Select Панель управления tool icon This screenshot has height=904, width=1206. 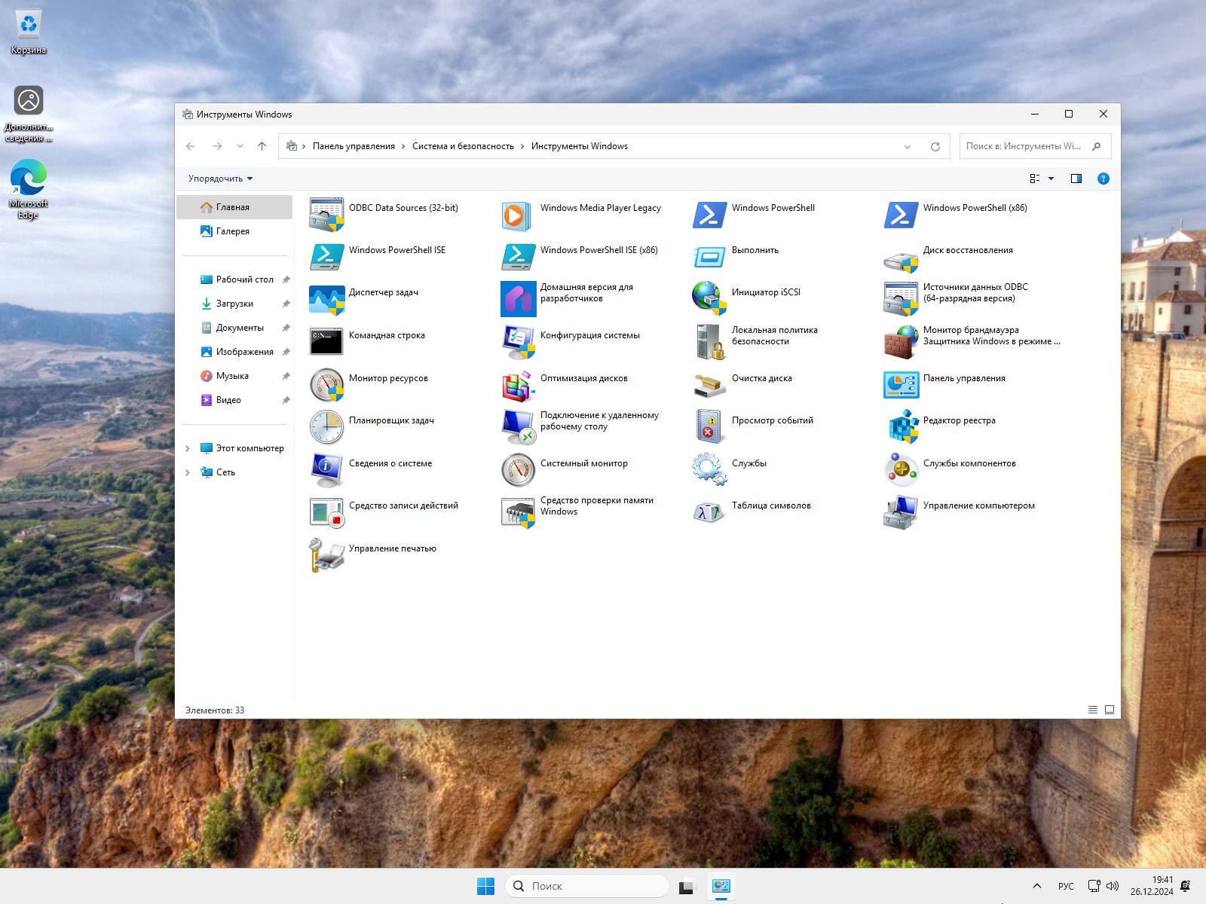(901, 385)
